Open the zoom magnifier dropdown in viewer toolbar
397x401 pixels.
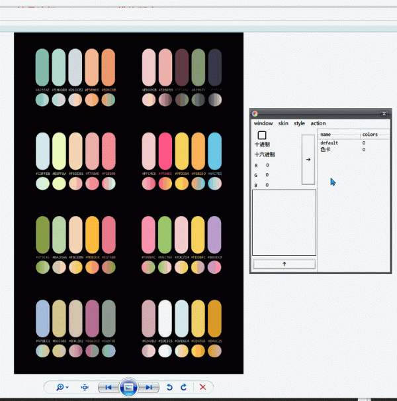click(62, 387)
